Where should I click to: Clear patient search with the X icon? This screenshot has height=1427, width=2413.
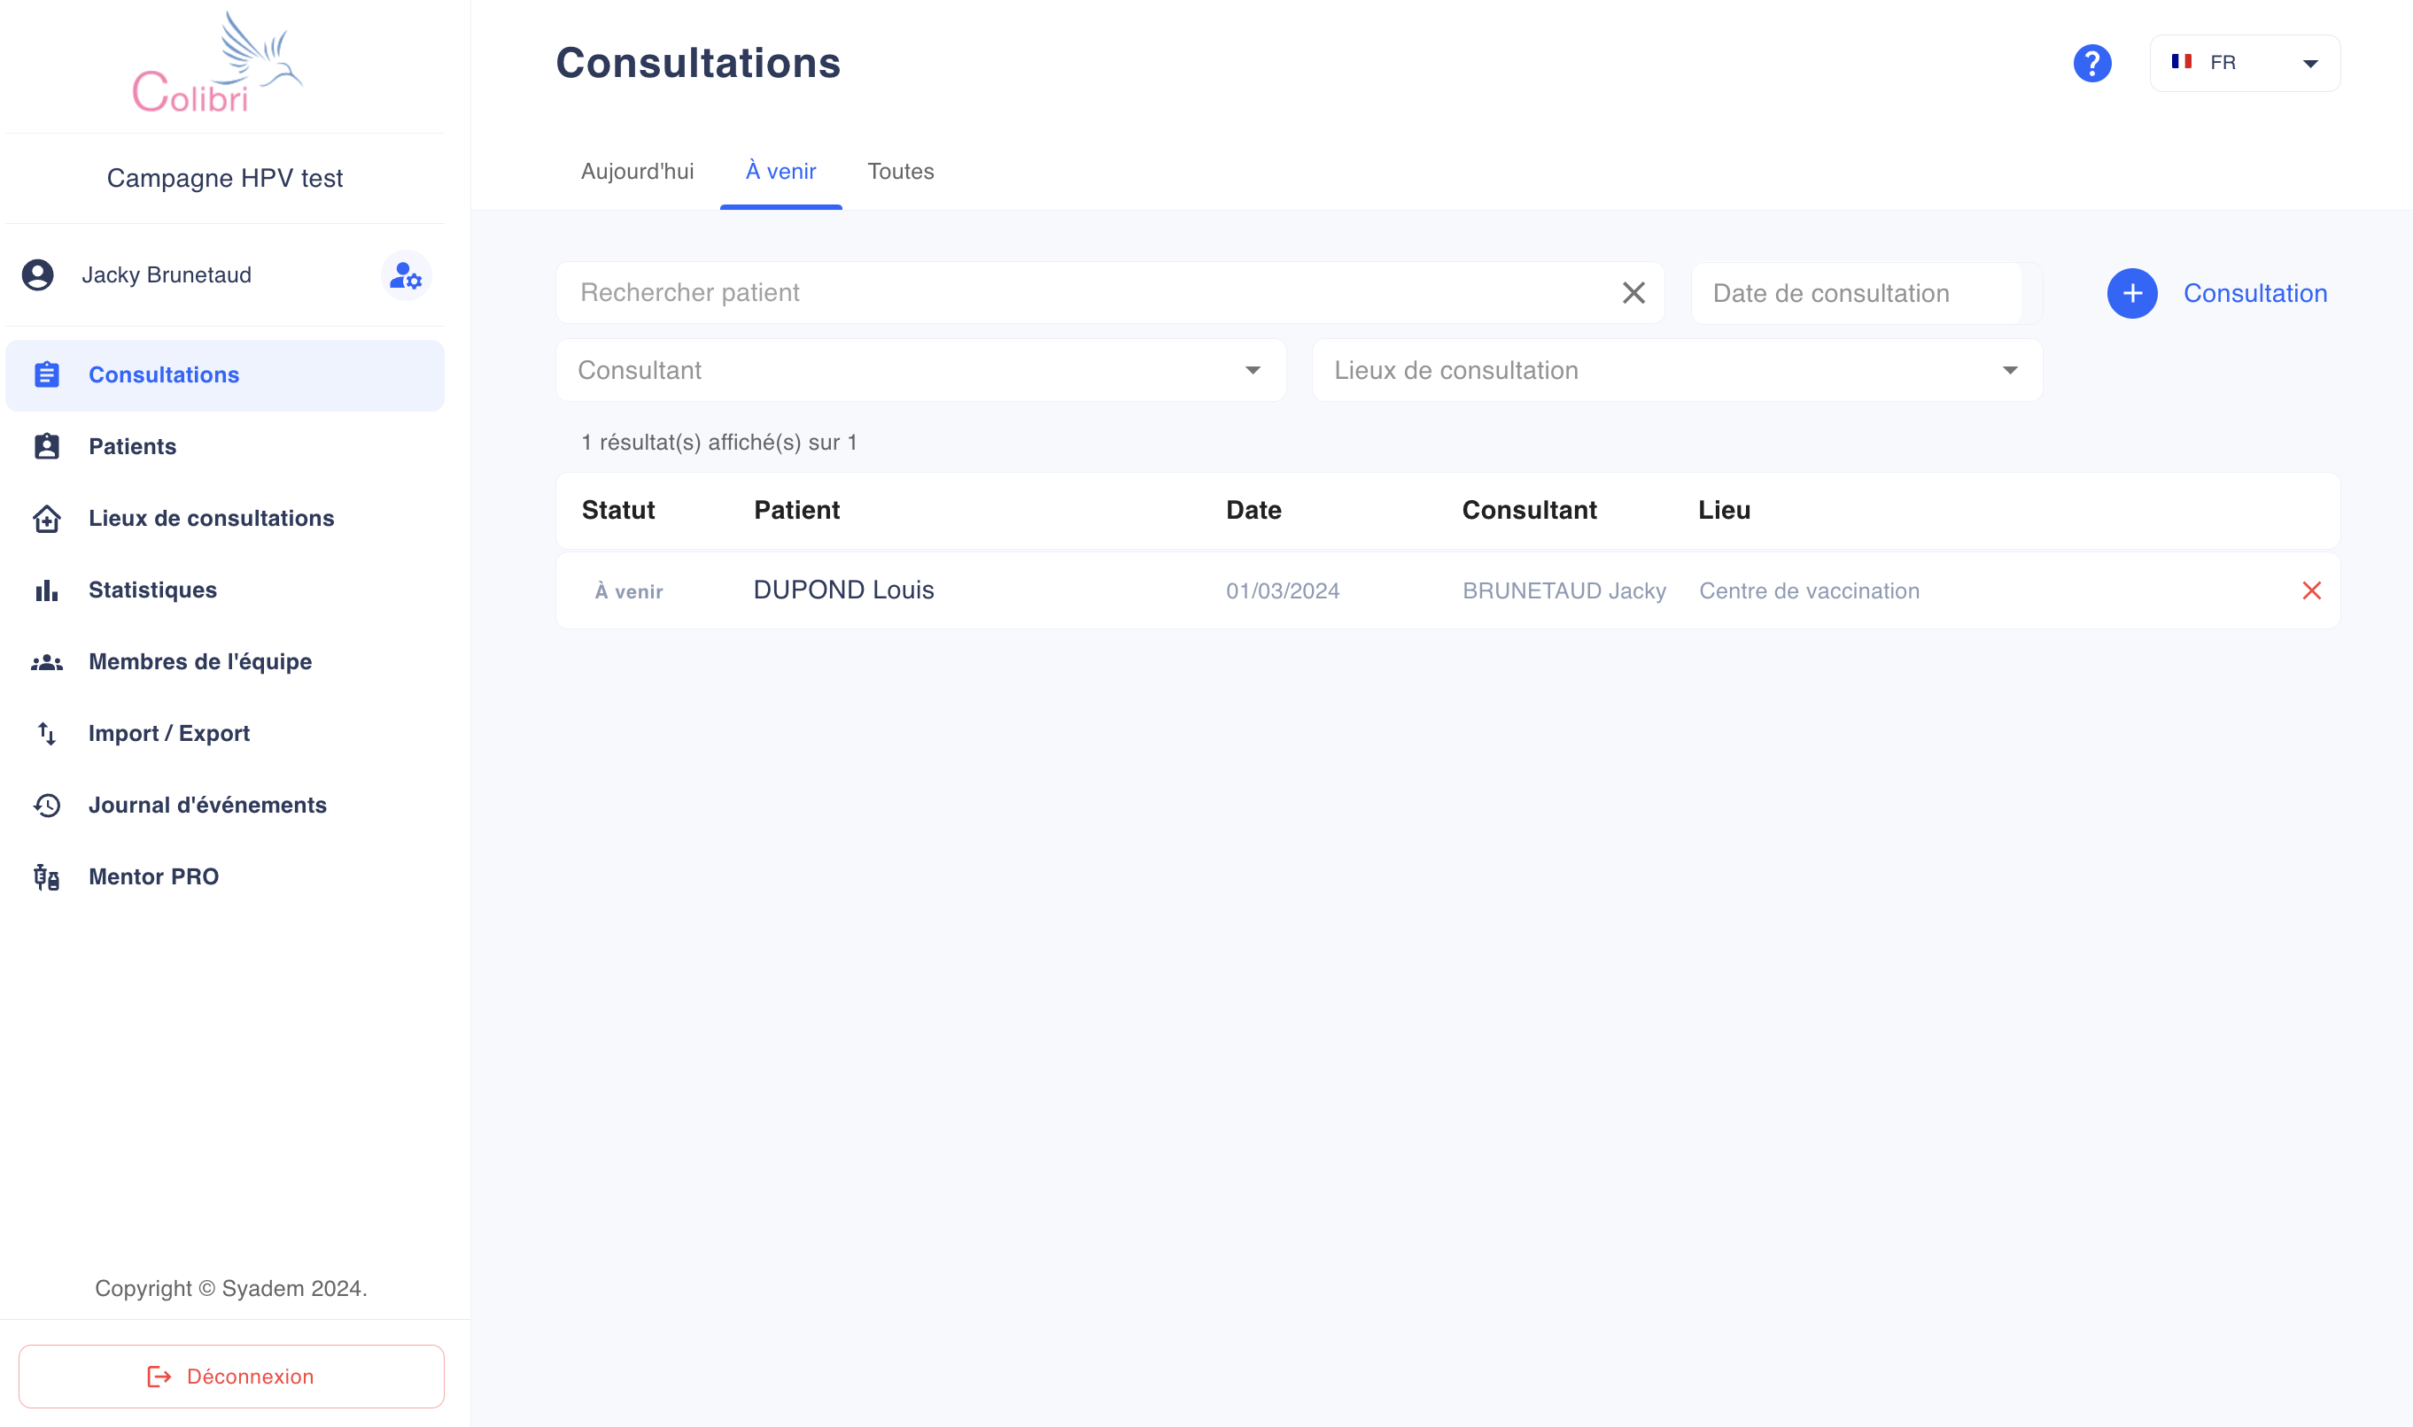(1633, 292)
